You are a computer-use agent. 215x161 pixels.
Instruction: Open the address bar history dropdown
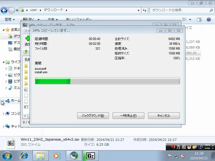138,10
